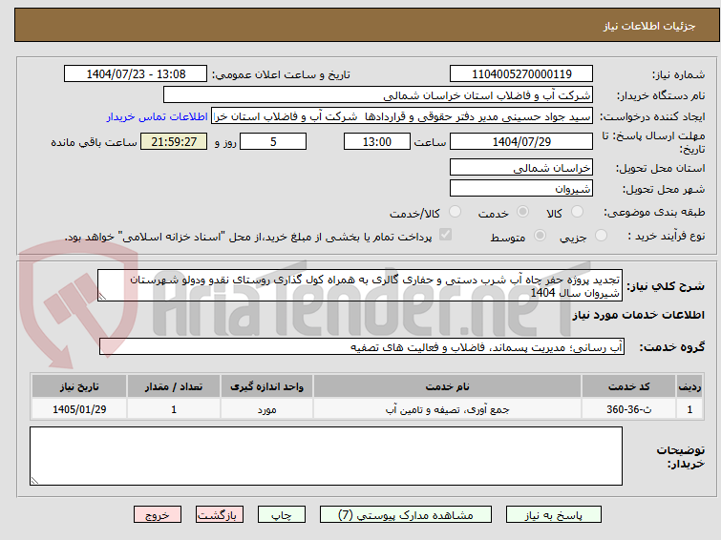
Task: Select the متوسط purchase type radio
Action: [x=540, y=236]
